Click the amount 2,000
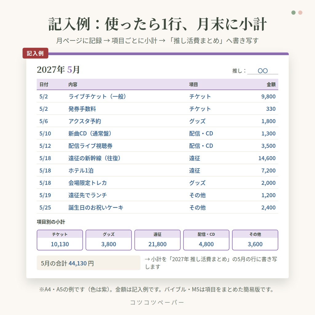 pos(268,183)
